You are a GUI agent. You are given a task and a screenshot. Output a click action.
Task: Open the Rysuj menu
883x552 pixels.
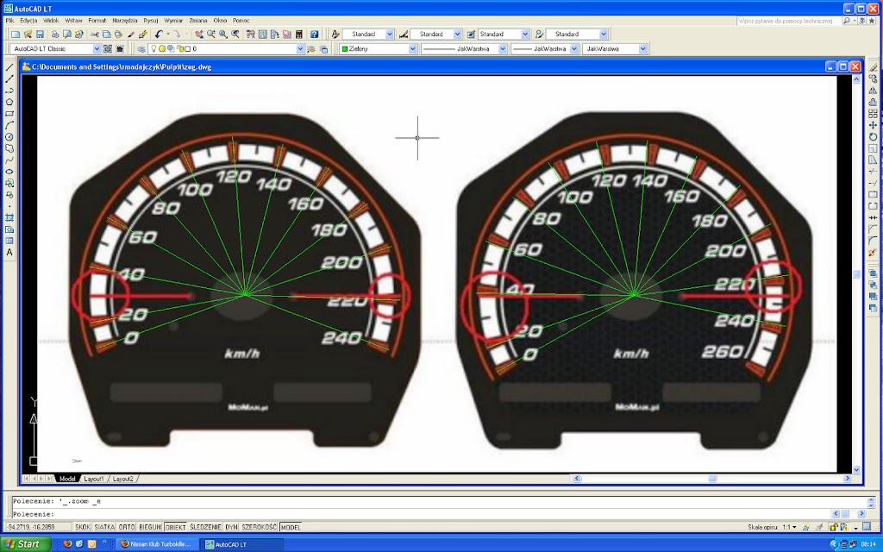pos(151,19)
